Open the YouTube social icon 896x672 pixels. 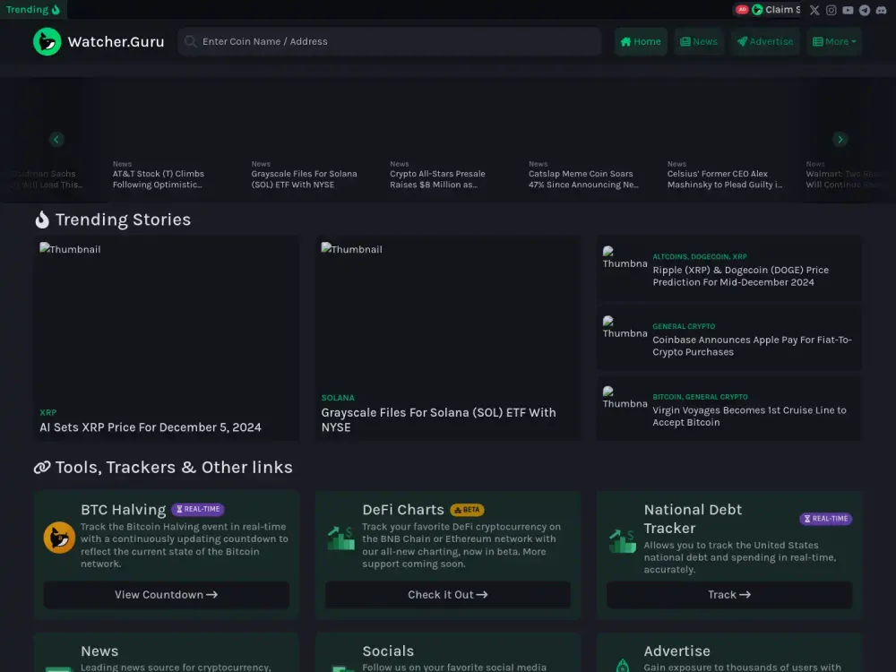(848, 10)
